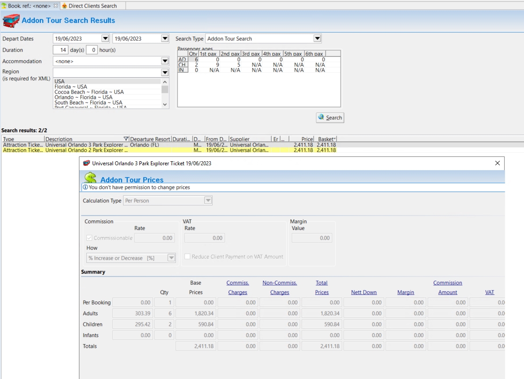This screenshot has width=524, height=379.
Task: Close the Universal Orlando ticket prices dialog
Action: [x=498, y=163]
